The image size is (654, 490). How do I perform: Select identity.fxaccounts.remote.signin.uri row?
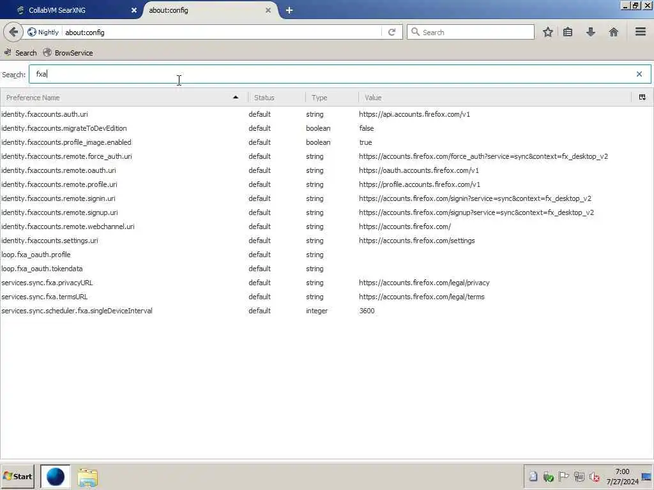326,199
